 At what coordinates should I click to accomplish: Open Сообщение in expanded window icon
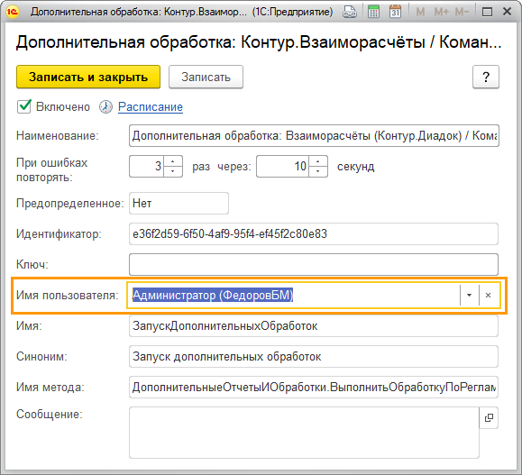(x=489, y=417)
